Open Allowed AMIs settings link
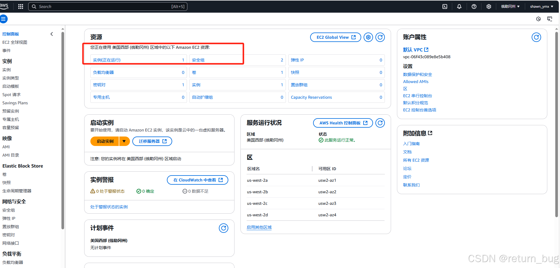Screen dimensions: 560x268 (x=416, y=82)
